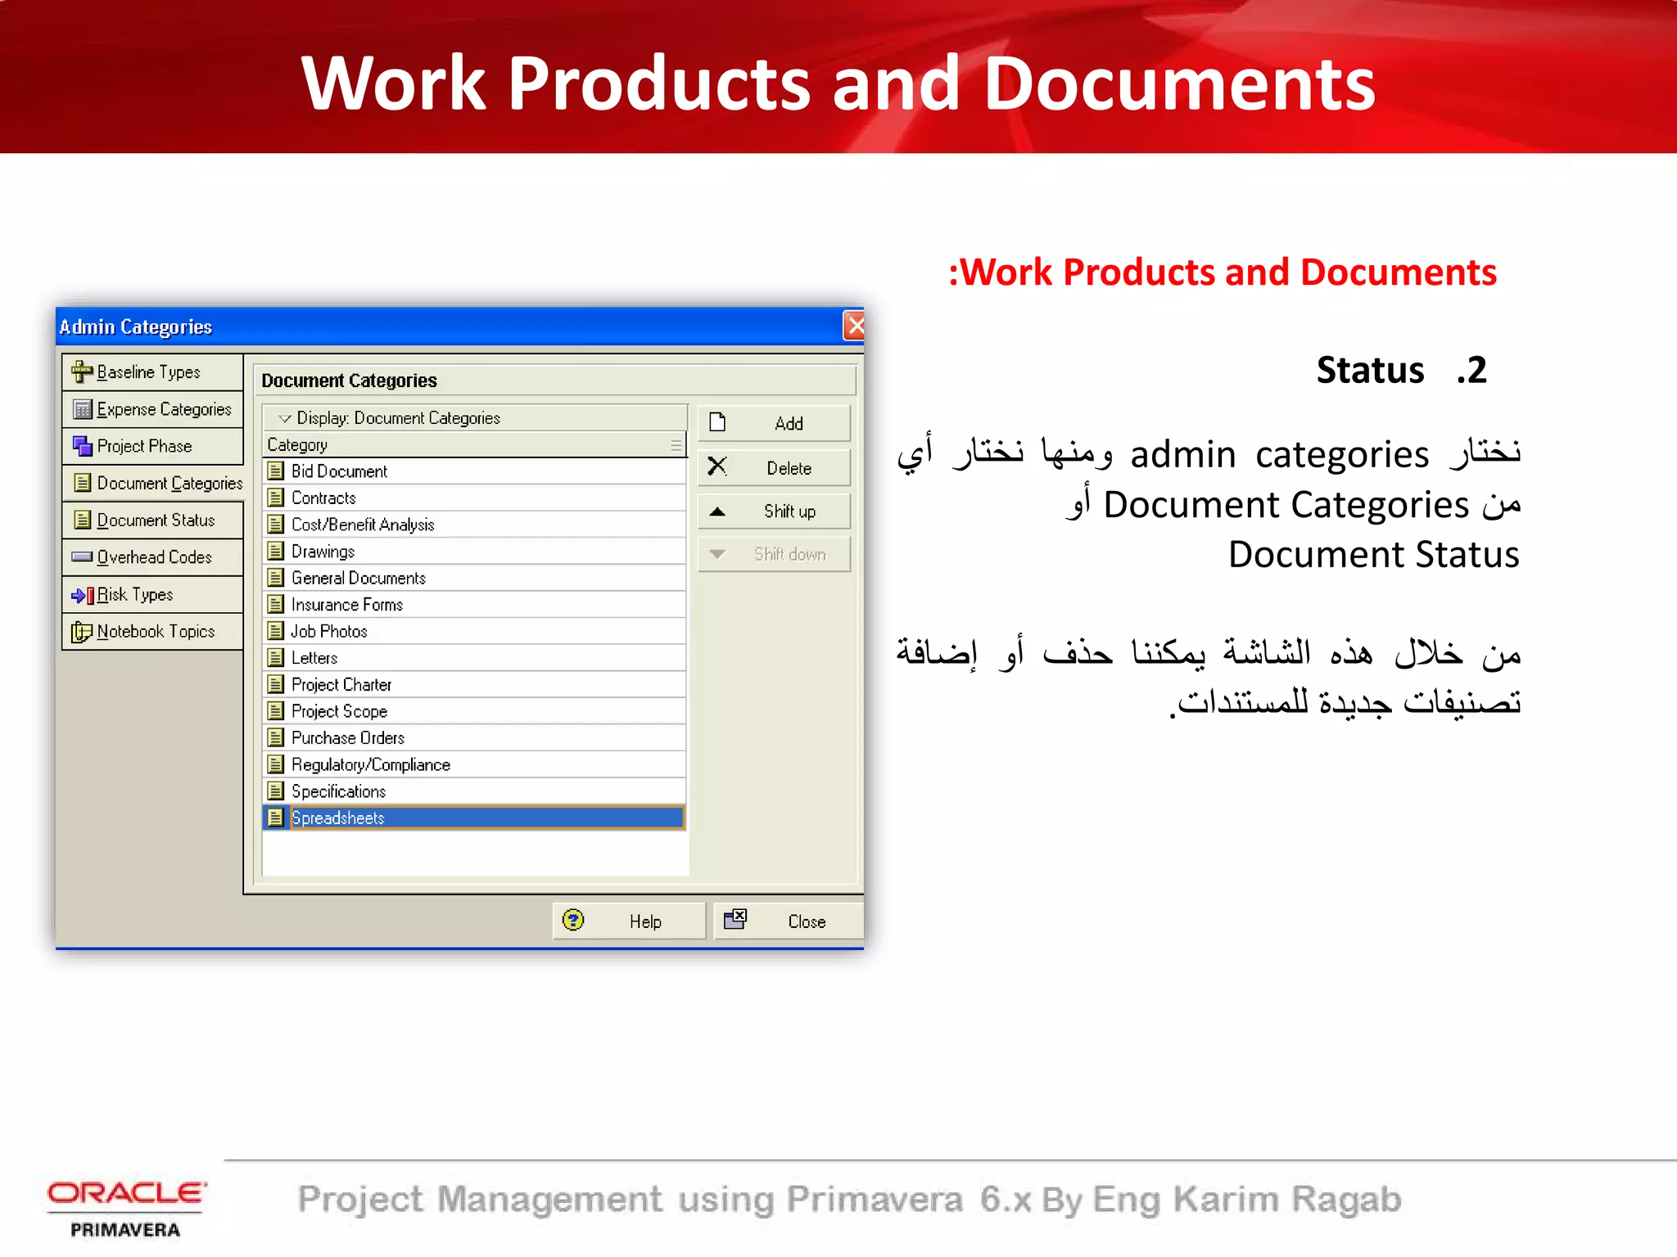The image size is (1677, 1257).
Task: Select the Letters category text
Action: click(x=314, y=658)
